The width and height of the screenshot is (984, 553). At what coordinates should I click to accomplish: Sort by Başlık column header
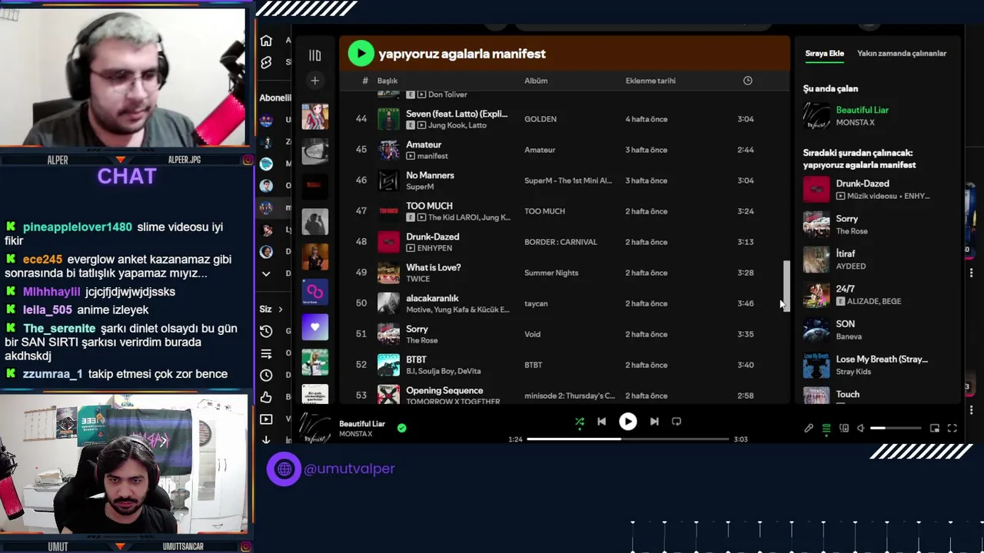(387, 81)
